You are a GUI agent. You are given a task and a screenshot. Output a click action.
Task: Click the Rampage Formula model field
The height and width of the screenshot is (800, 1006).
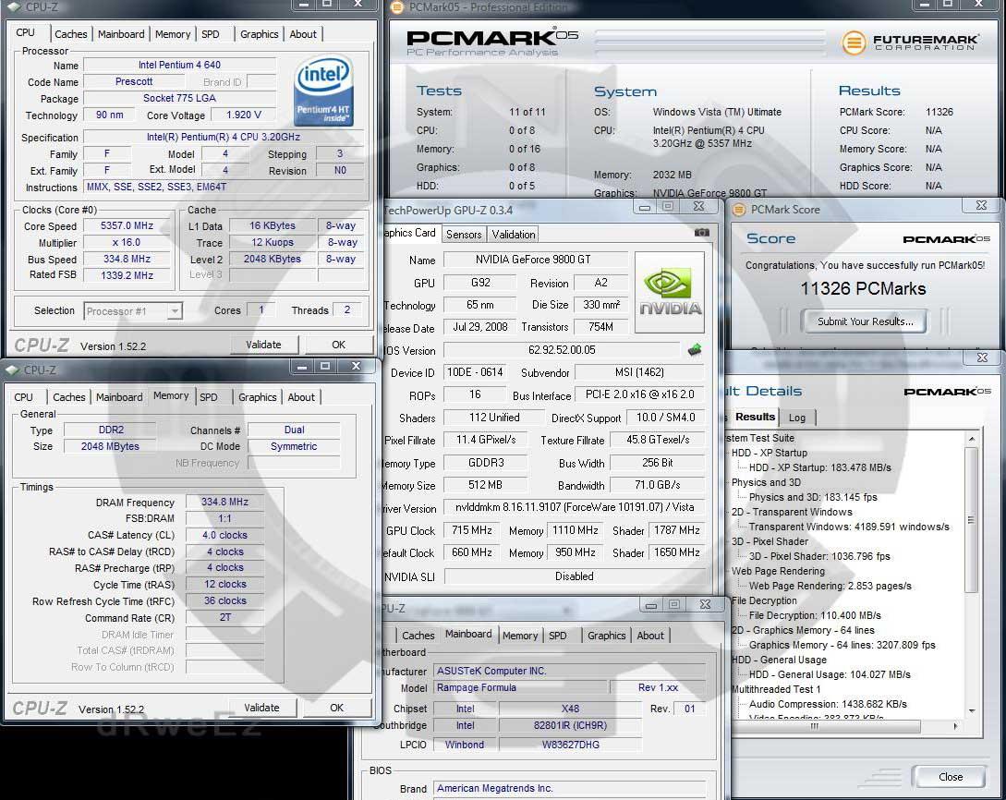point(521,687)
